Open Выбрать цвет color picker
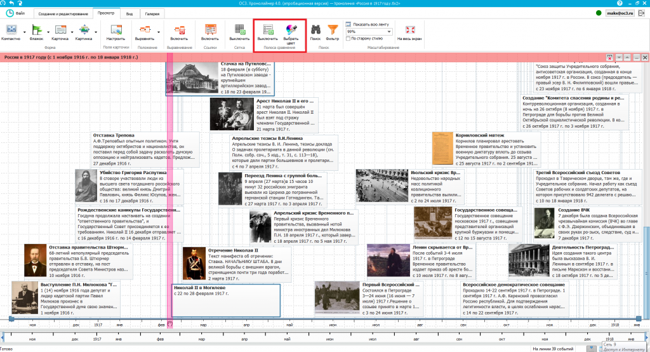 click(x=291, y=33)
